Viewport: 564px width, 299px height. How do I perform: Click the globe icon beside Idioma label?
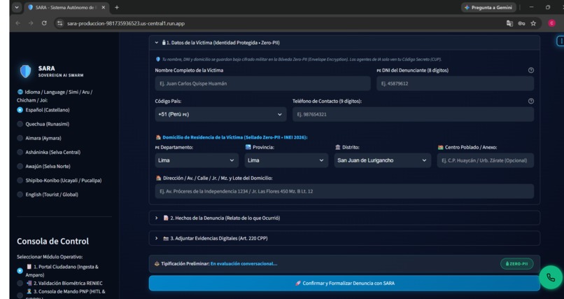[x=20, y=92]
